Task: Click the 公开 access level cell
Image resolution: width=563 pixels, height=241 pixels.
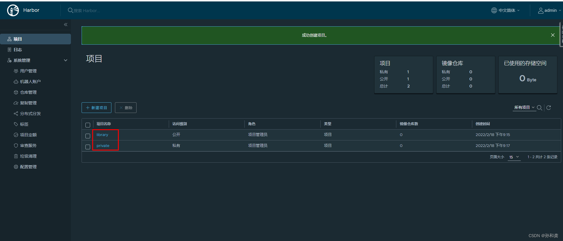Action: click(176, 135)
